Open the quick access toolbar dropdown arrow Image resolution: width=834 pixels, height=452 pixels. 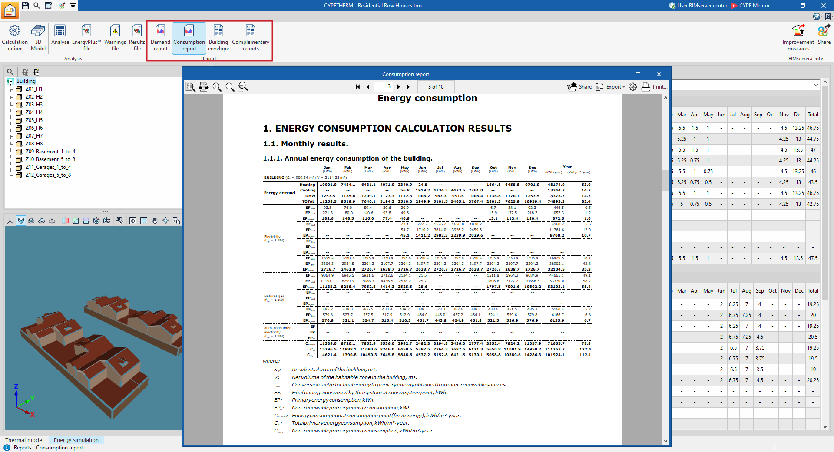(73, 6)
